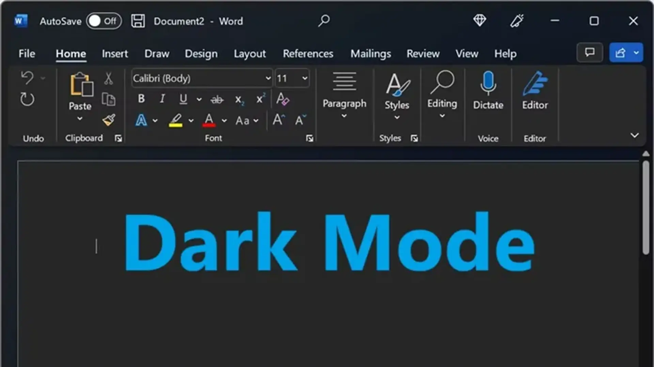Click the Cut scissors icon
The height and width of the screenshot is (367, 654).
108,79
